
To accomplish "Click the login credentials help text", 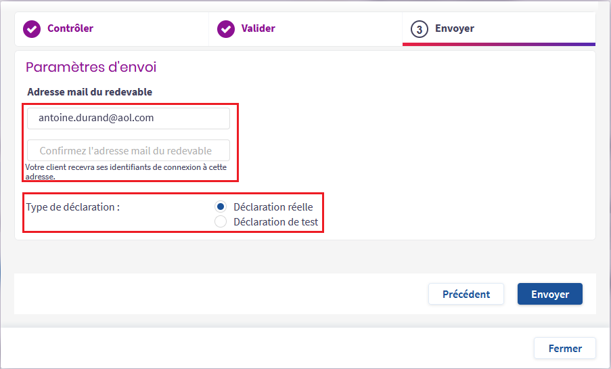I will point(125,171).
